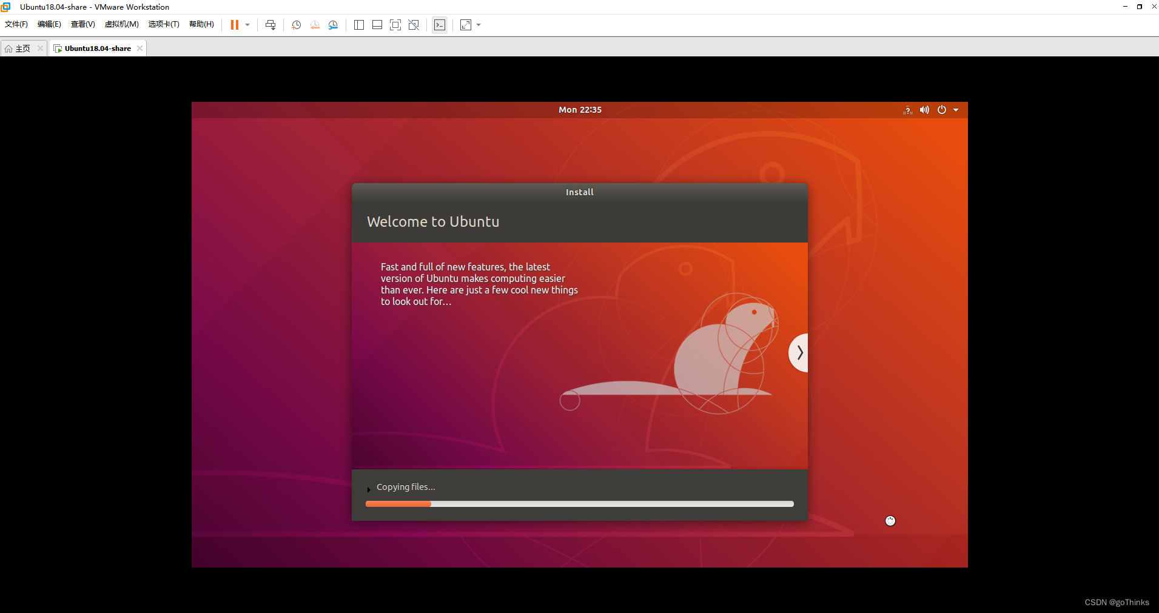This screenshot has height=613, width=1159.
Task: Open the 查看(V) menu
Action: point(83,24)
